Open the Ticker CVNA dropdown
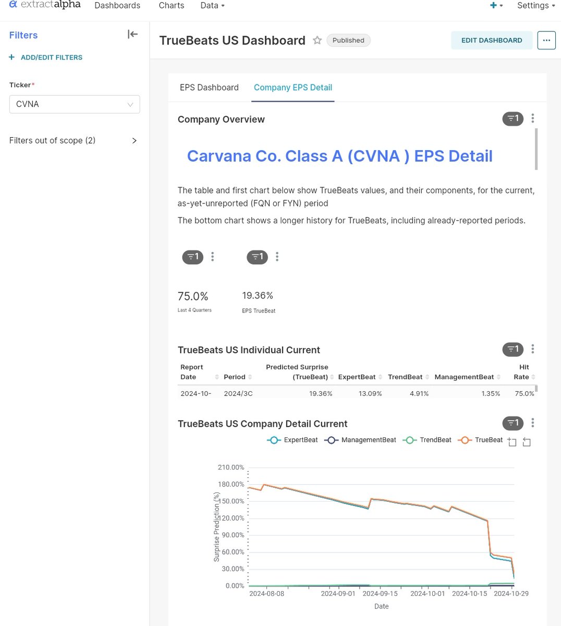 [75, 104]
